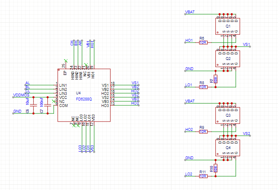Screen dimensions: 278x190
Task: Select the Q2 MOSFET component
Action: click(x=228, y=59)
